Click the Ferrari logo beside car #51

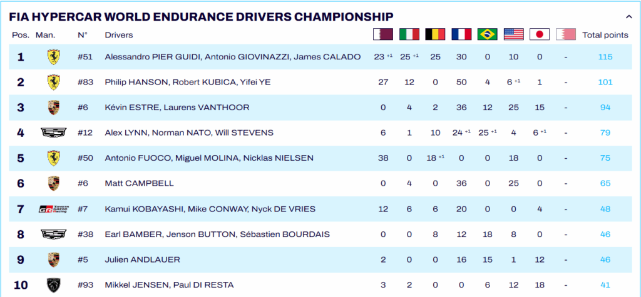tap(53, 57)
